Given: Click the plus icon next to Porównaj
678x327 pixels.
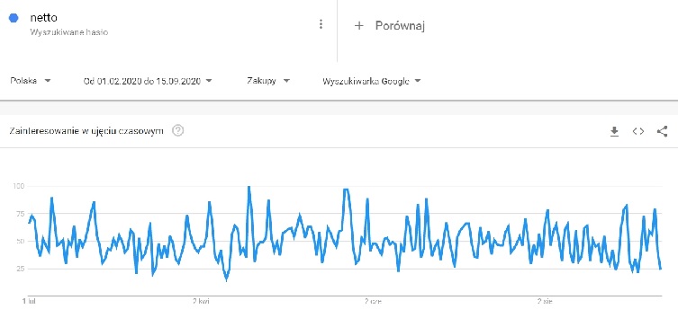Looking at the screenshot, I should click(358, 26).
